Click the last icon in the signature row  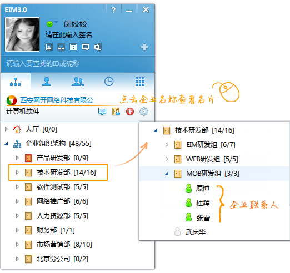[98, 47]
